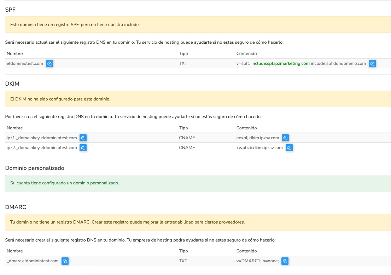Click the xwpbzb.dkim.ipzsv.com content text
This screenshot has height=275, width=391.
[x=259, y=148]
